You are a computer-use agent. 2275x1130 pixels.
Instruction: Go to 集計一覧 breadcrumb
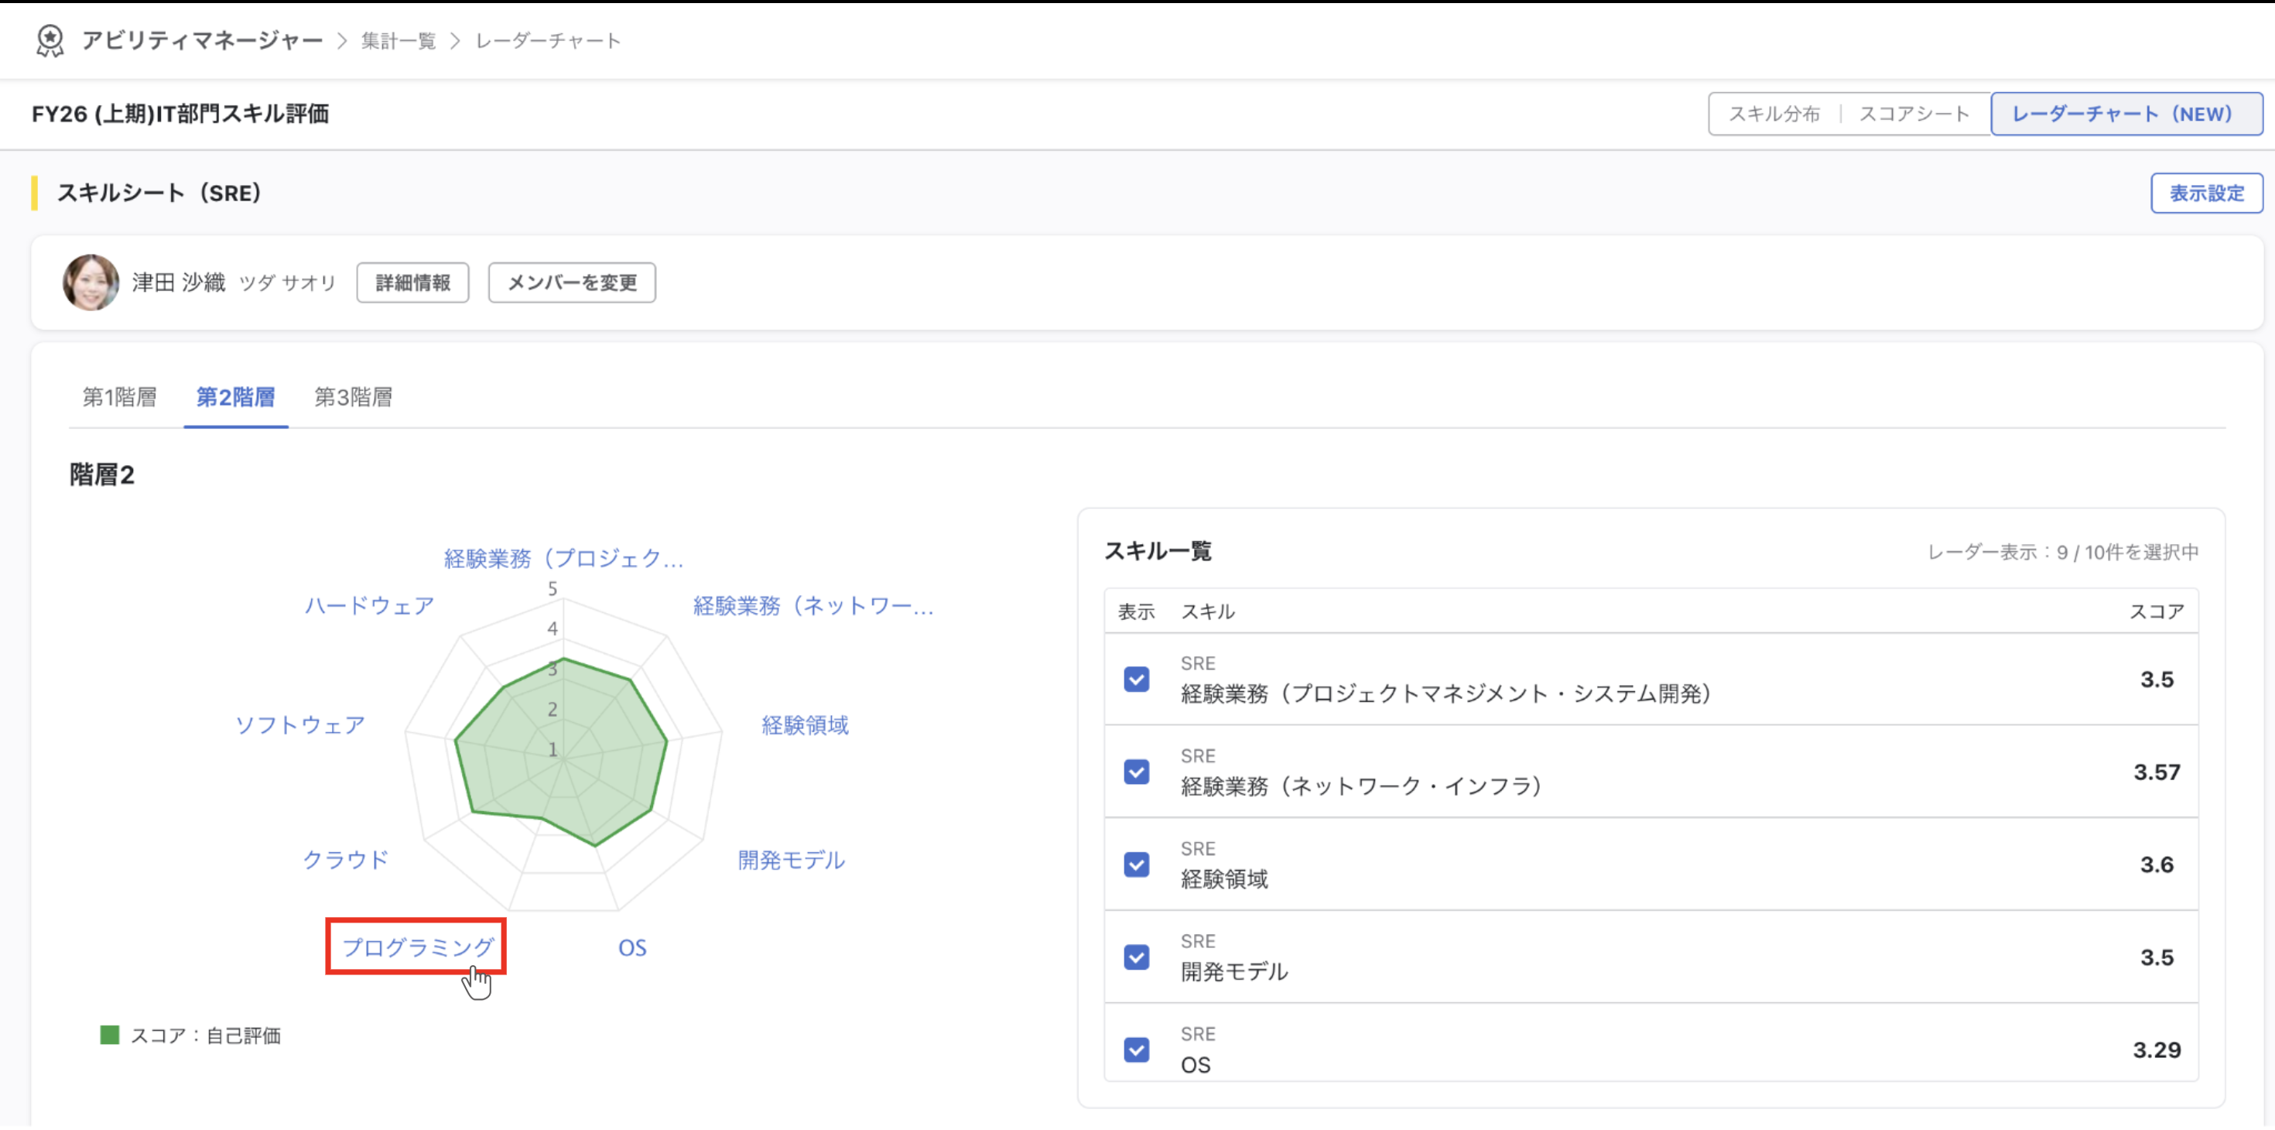(399, 41)
